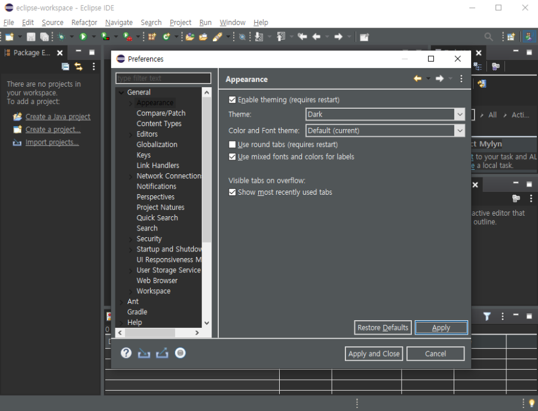Click main toolbar Forward arrow
538x411 pixels.
[338, 36]
